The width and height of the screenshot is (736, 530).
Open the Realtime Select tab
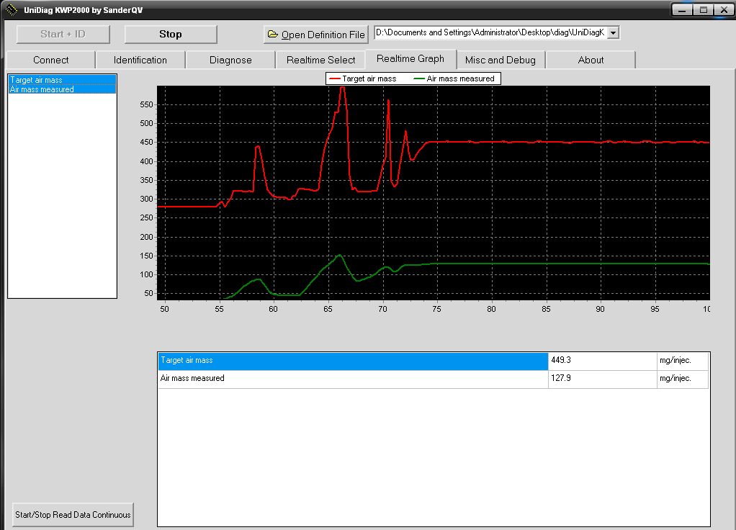pyautogui.click(x=320, y=60)
